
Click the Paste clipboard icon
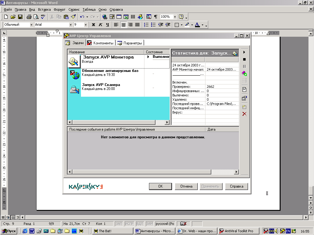[66, 17]
